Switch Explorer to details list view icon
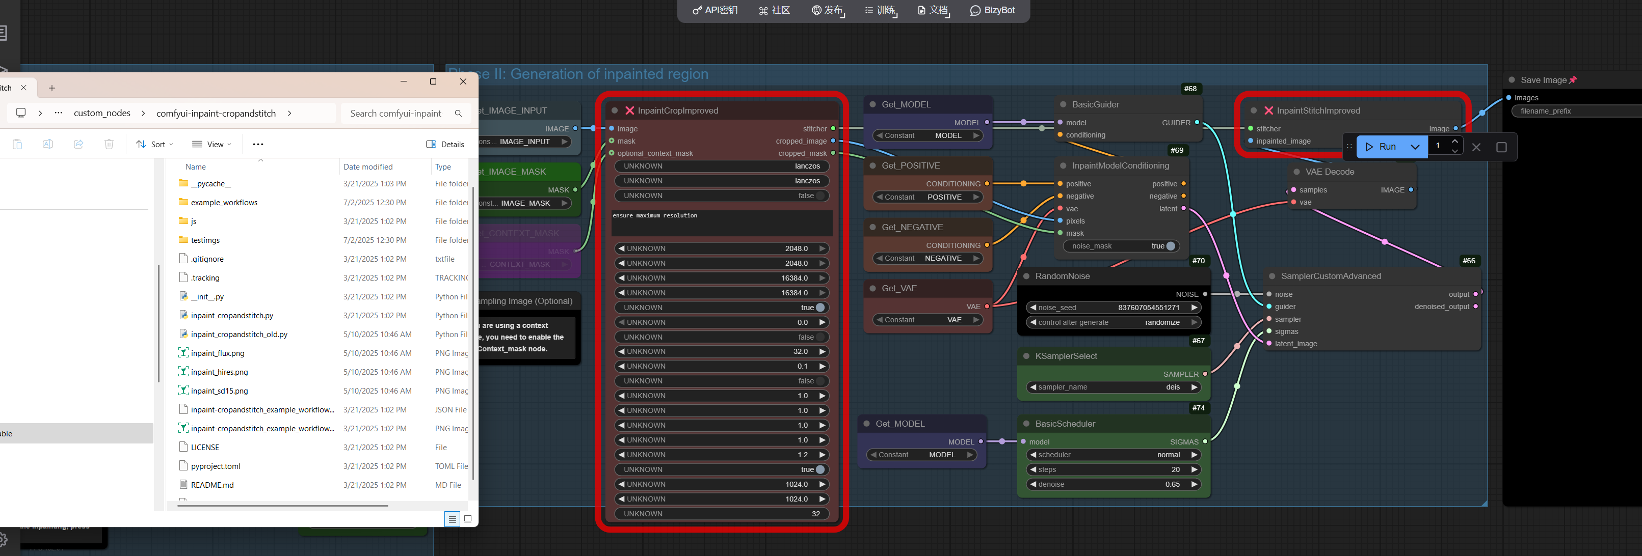This screenshot has width=1642, height=556. (452, 519)
